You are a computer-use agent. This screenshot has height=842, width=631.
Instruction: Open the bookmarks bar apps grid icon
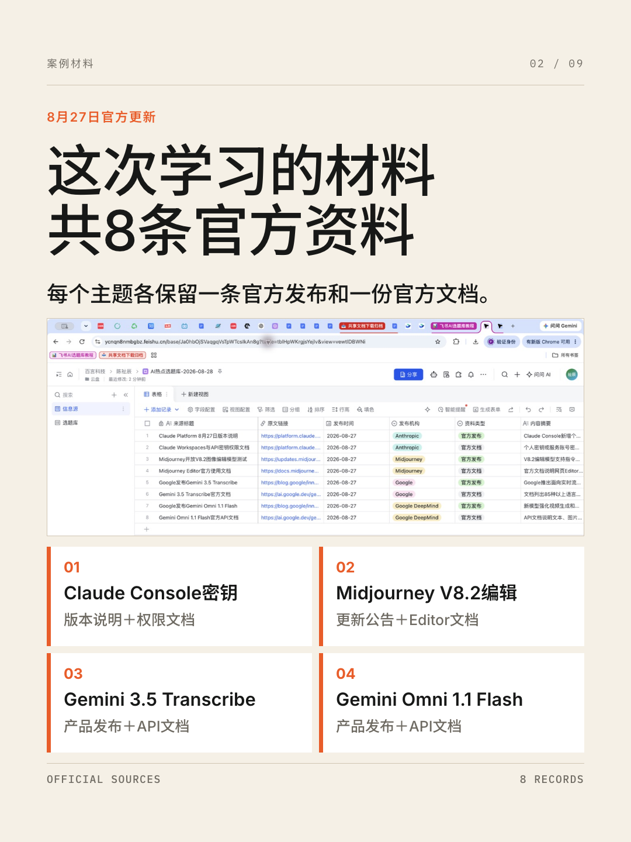point(154,355)
